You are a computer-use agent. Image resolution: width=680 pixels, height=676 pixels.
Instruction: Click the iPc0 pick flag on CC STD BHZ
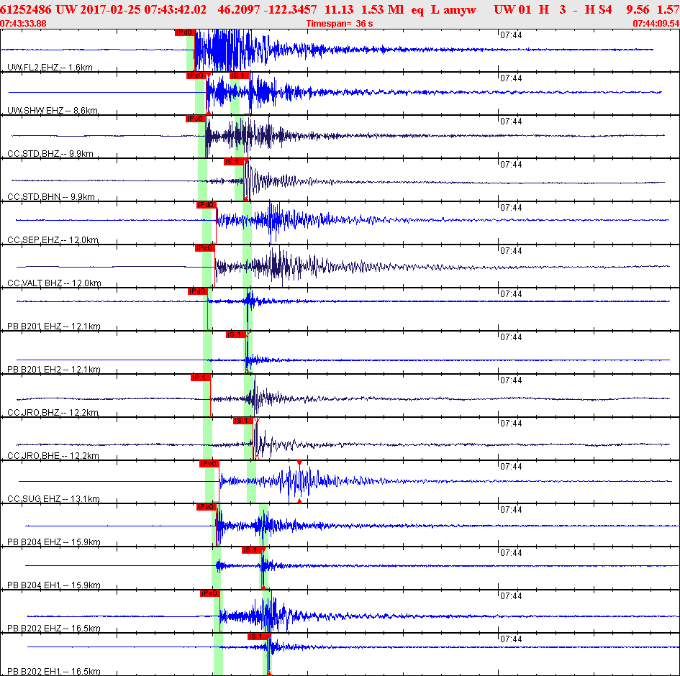pyautogui.click(x=195, y=119)
